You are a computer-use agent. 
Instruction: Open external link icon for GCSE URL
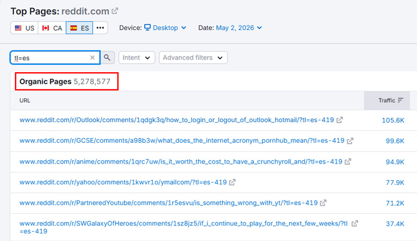click(350, 140)
